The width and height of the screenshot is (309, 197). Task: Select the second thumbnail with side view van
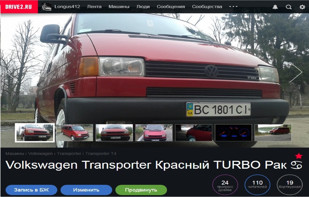pyautogui.click(x=74, y=133)
